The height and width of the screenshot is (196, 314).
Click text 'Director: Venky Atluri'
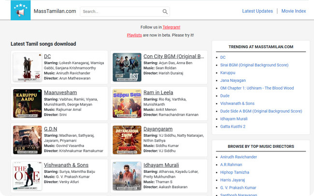61,182
